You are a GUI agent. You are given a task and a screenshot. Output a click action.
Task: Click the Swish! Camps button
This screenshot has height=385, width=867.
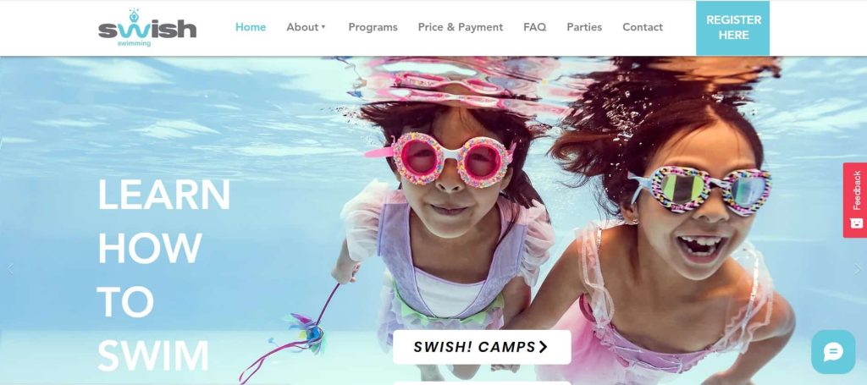(x=482, y=347)
